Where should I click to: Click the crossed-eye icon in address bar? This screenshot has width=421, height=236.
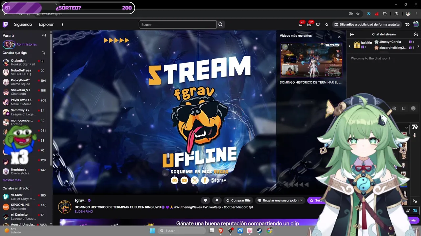tap(351, 14)
